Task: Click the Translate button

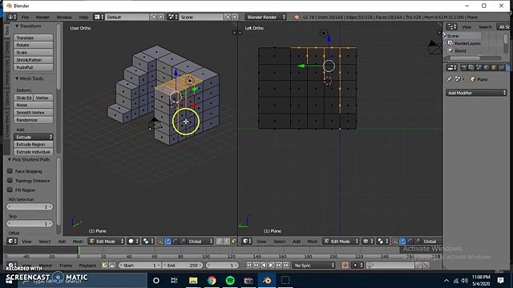Action: click(34, 38)
